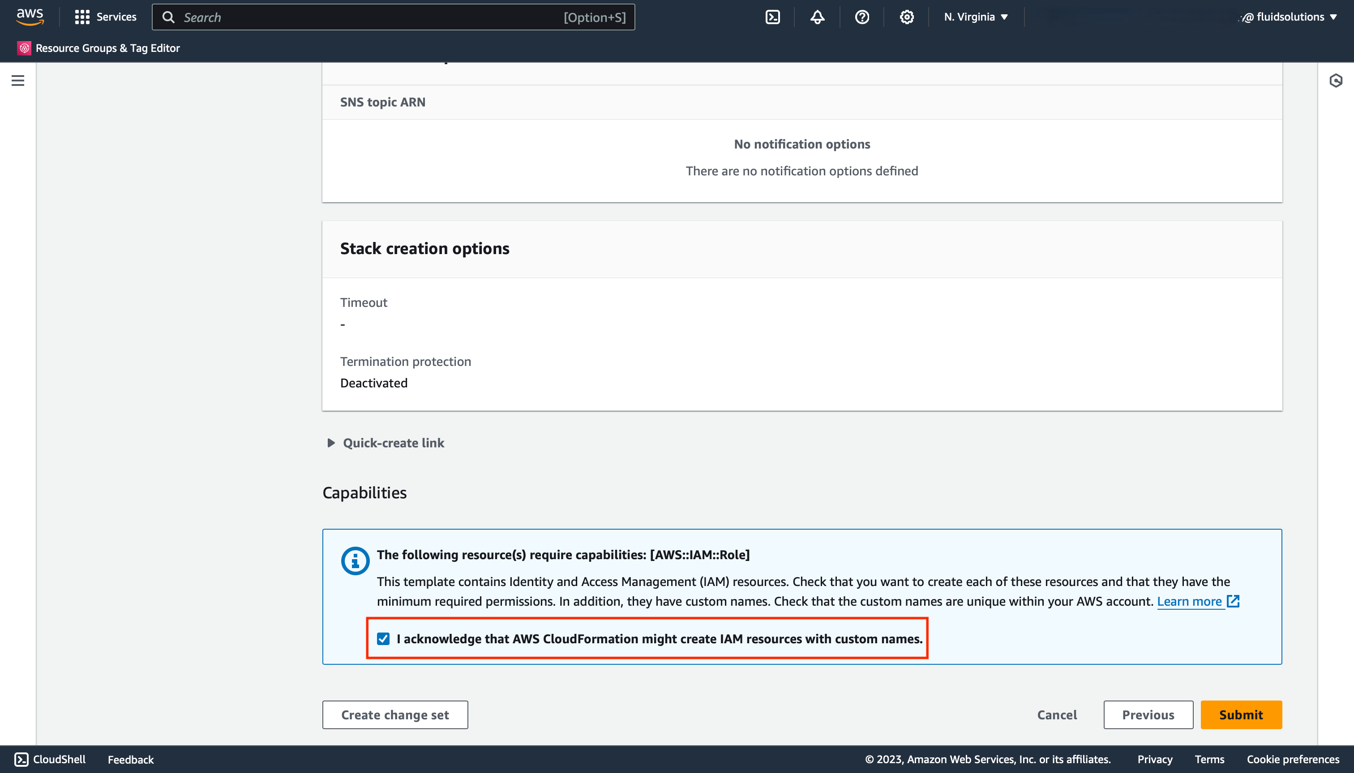Open the Services menu
Screen dimensions: 1354x773
point(105,17)
